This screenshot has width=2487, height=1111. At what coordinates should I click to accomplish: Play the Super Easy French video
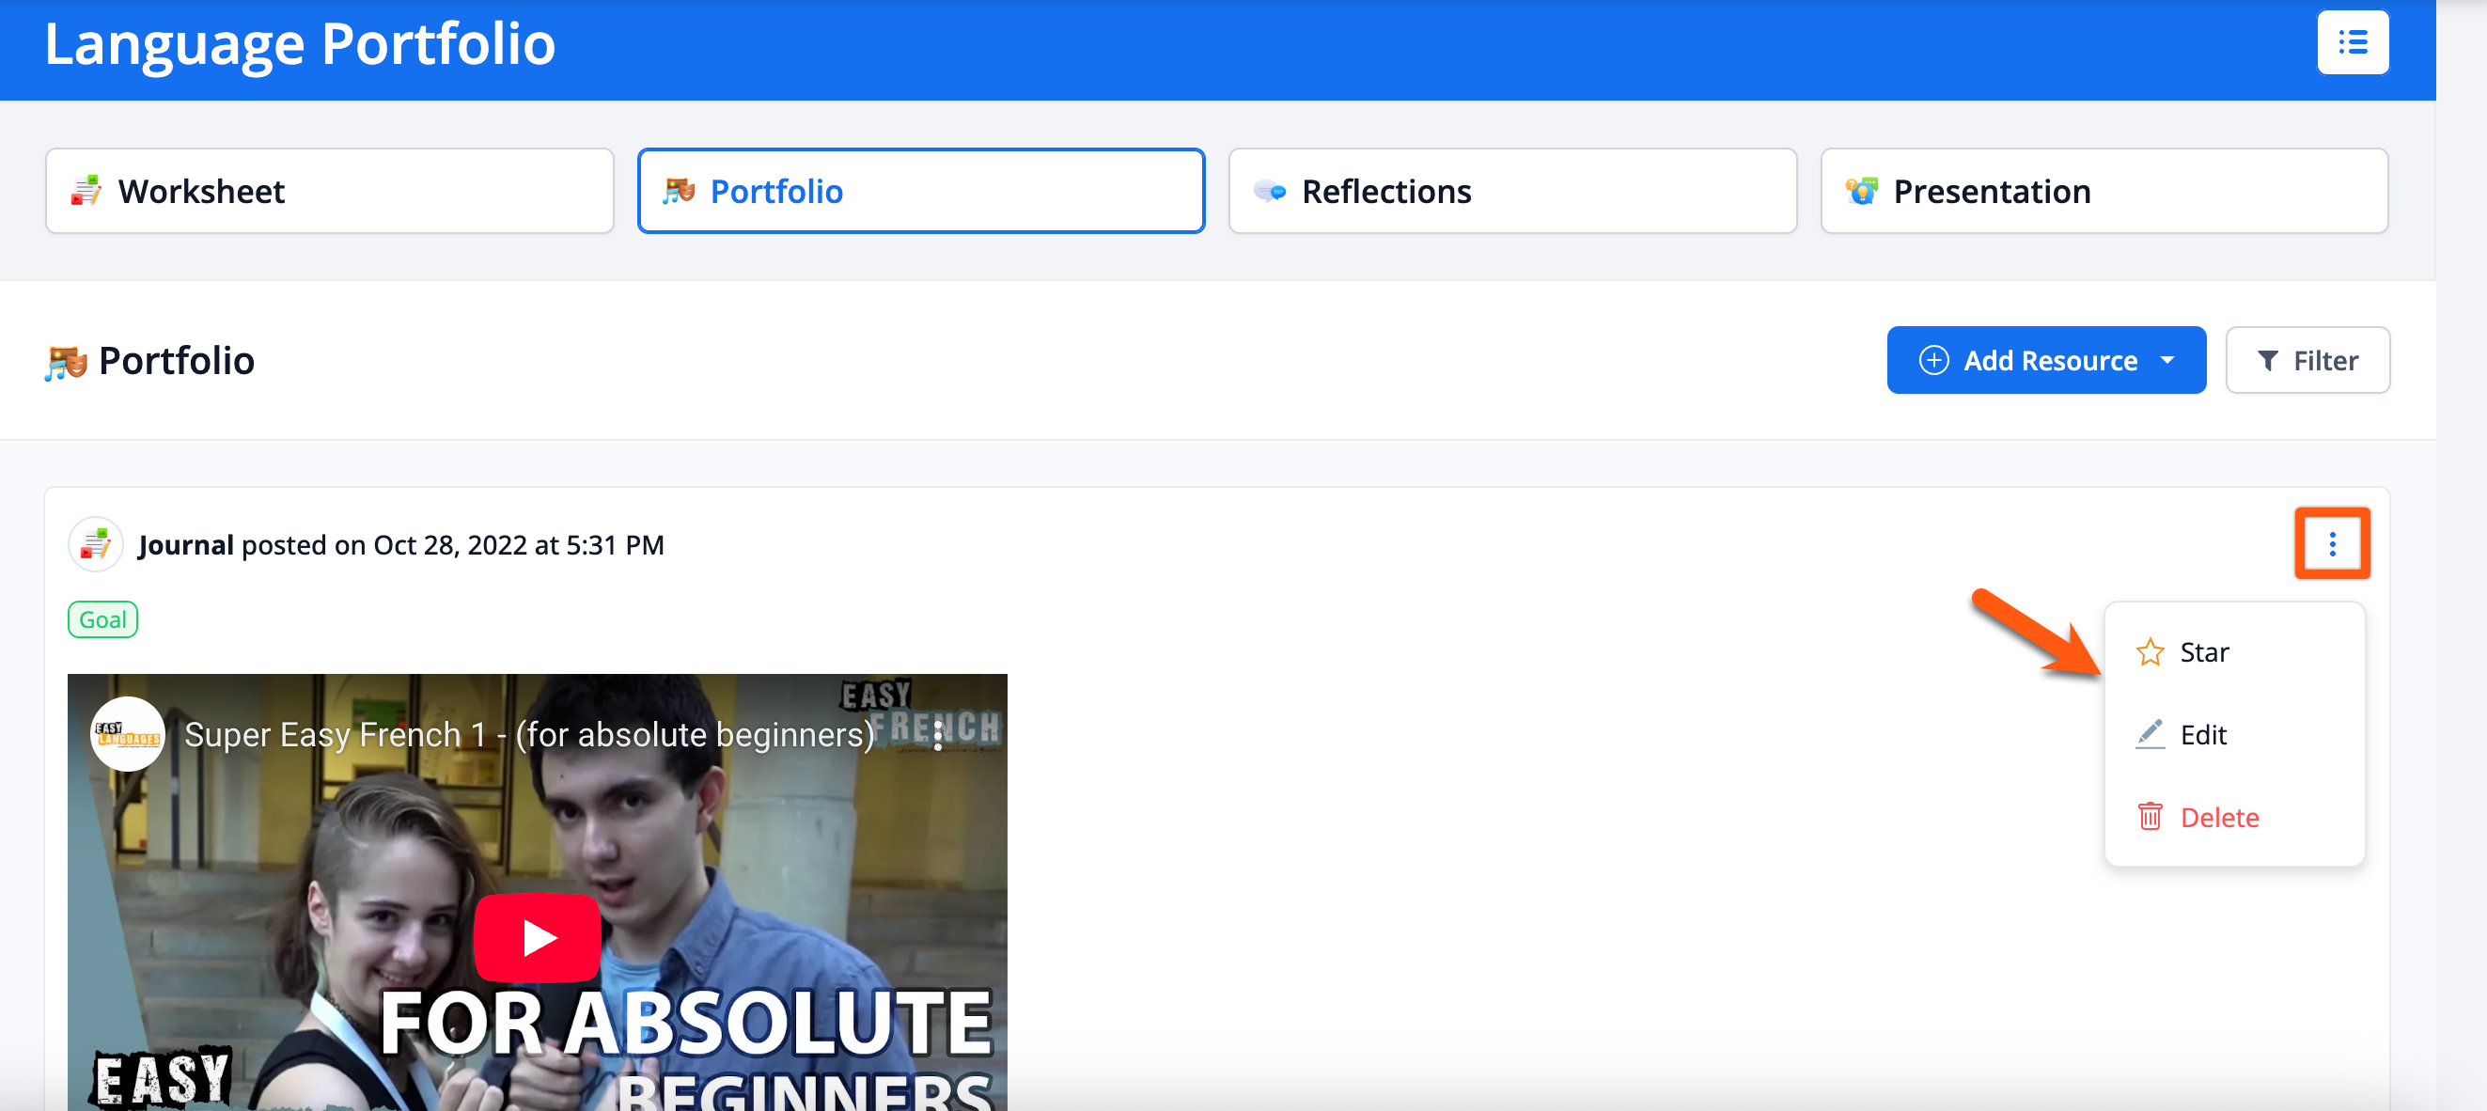[x=537, y=936]
